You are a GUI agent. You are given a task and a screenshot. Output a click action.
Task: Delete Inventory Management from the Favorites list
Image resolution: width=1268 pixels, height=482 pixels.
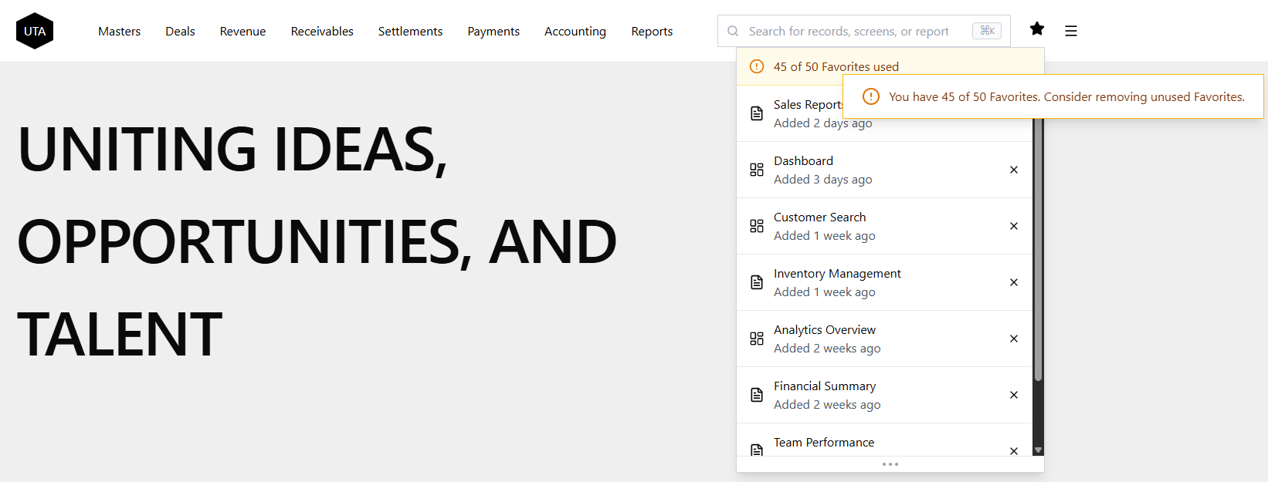1014,282
